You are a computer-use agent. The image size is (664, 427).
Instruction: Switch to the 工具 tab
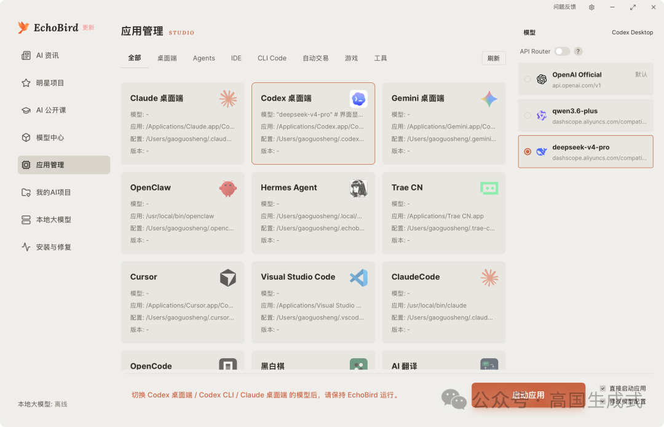click(381, 58)
